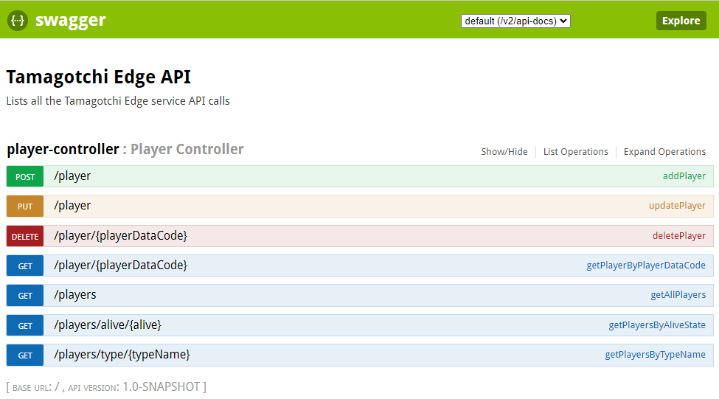
Task: Open the getPlayersByAliveState link
Action: [x=656, y=325]
